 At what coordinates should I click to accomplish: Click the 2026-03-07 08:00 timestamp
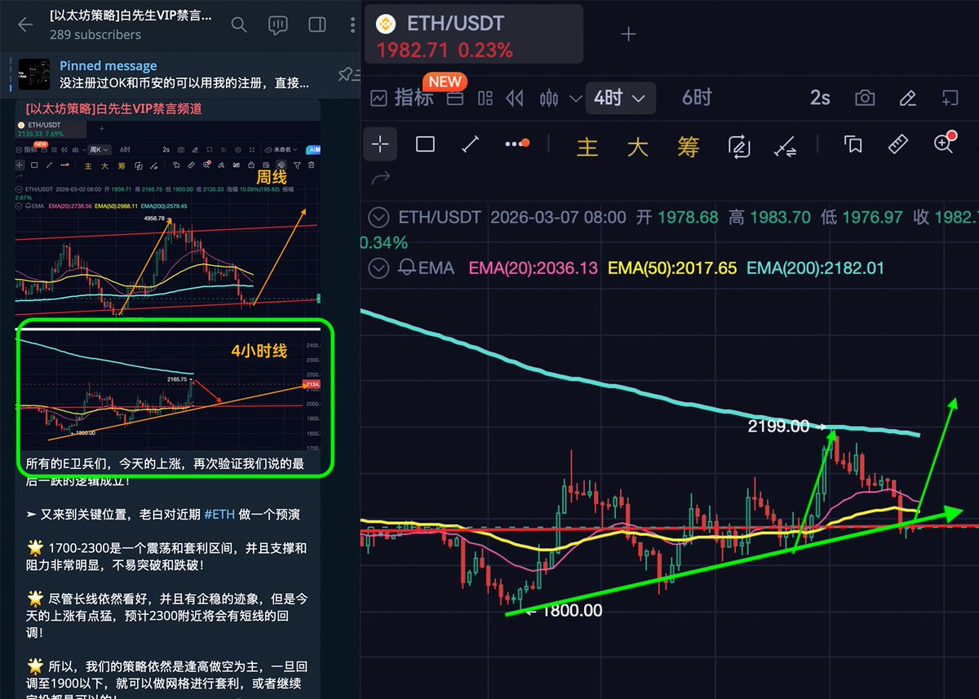(558, 218)
